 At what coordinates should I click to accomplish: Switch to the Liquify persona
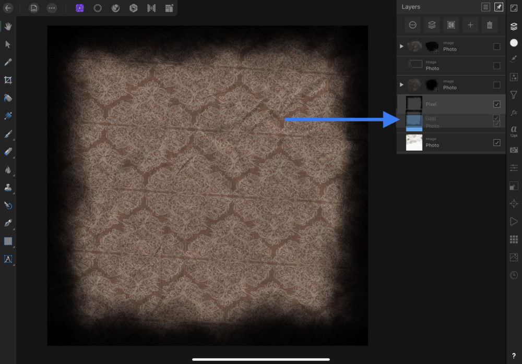[x=115, y=8]
